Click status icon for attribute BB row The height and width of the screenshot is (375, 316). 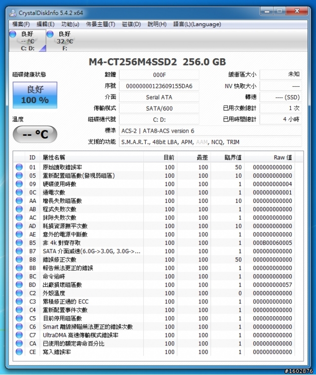(x=19, y=267)
